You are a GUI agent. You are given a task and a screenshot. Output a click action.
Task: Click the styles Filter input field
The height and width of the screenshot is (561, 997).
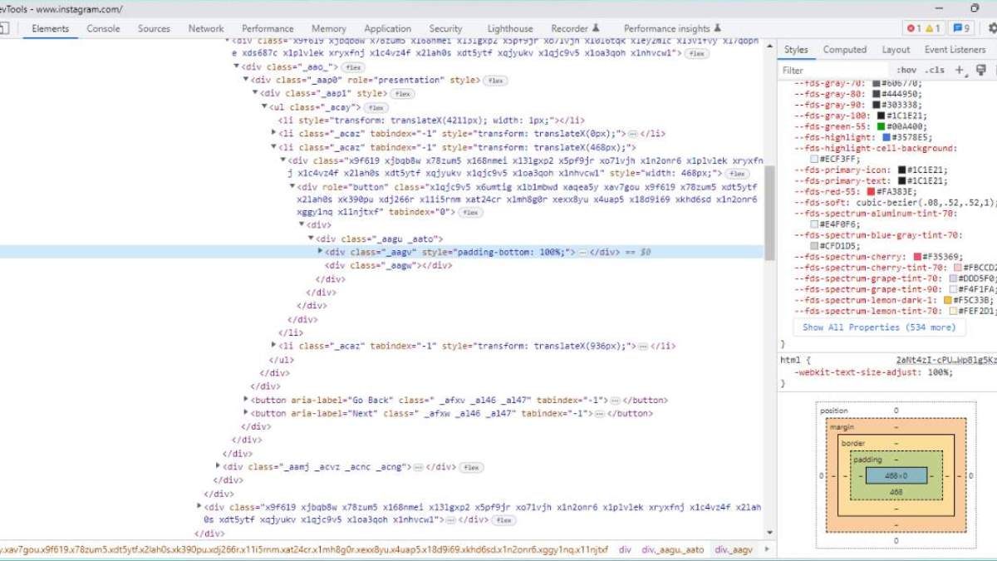click(x=831, y=71)
